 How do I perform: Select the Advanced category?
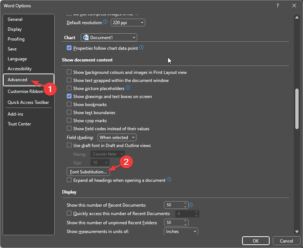tap(29, 80)
